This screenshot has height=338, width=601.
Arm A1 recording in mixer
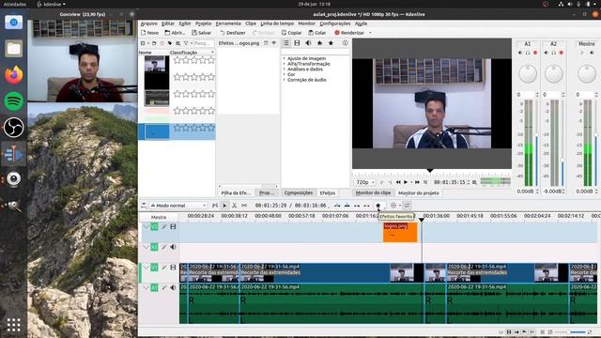click(x=535, y=53)
